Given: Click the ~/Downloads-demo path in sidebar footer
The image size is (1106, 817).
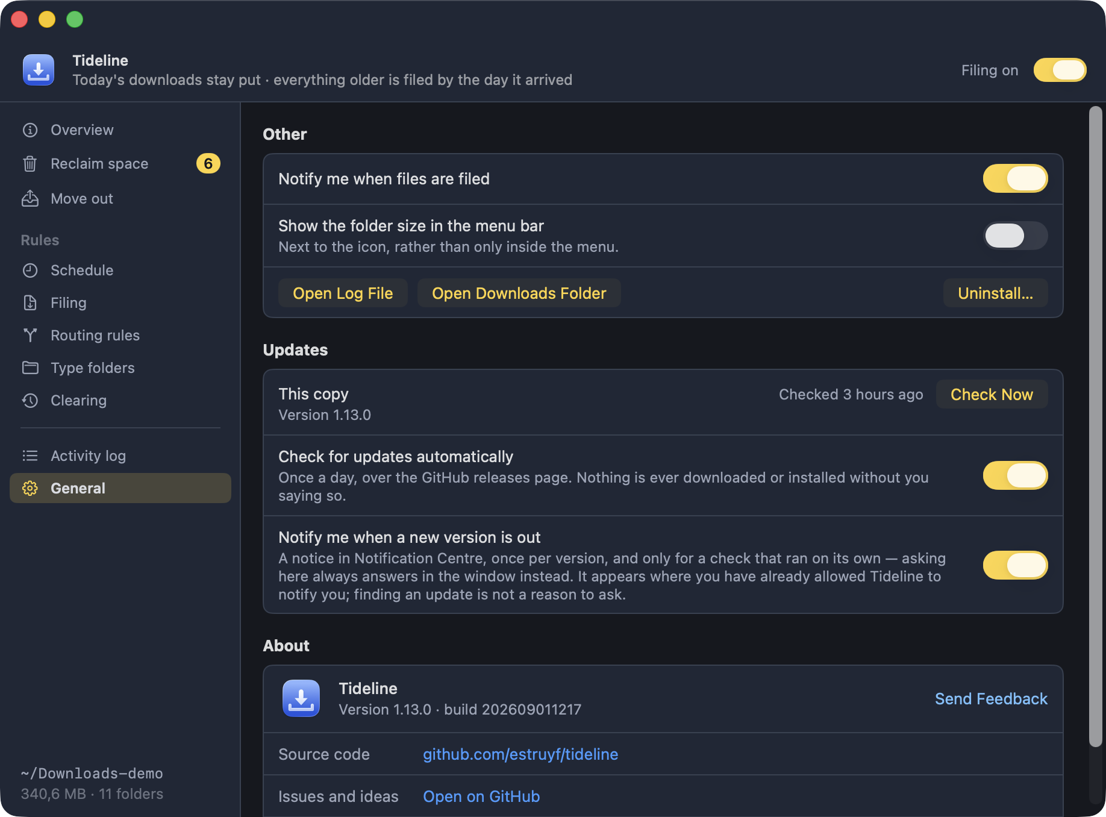Looking at the screenshot, I should click(92, 774).
